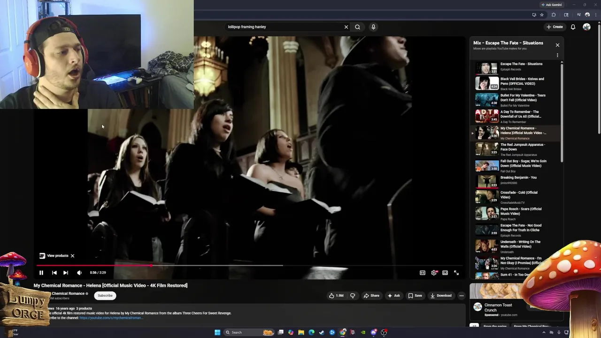The height and width of the screenshot is (338, 601).
Task: Share the Helena video
Action: (x=371, y=296)
